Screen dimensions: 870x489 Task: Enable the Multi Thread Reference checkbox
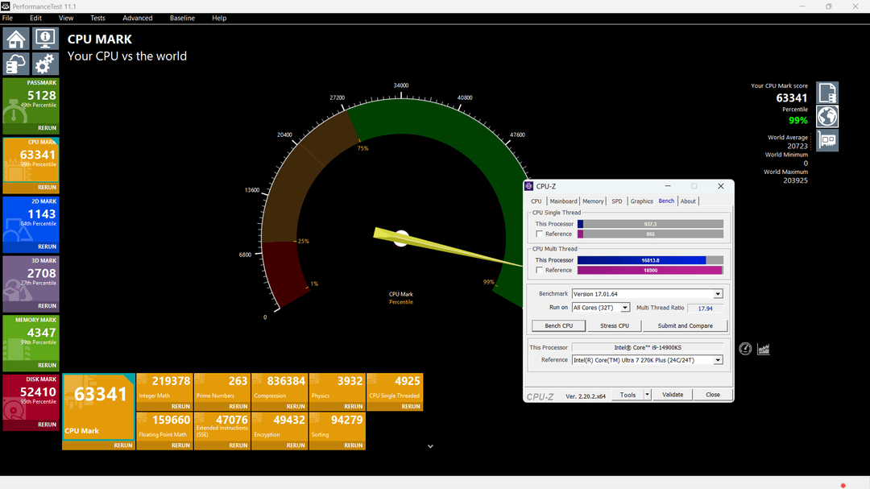[x=539, y=271]
